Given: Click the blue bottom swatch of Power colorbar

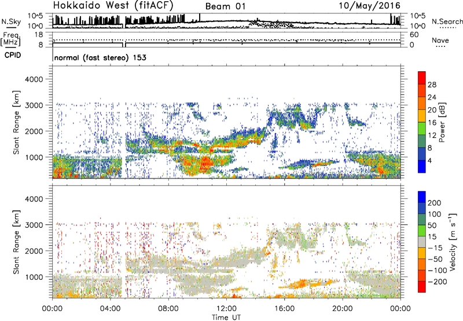Looking at the screenshot, I should pos(422,166).
